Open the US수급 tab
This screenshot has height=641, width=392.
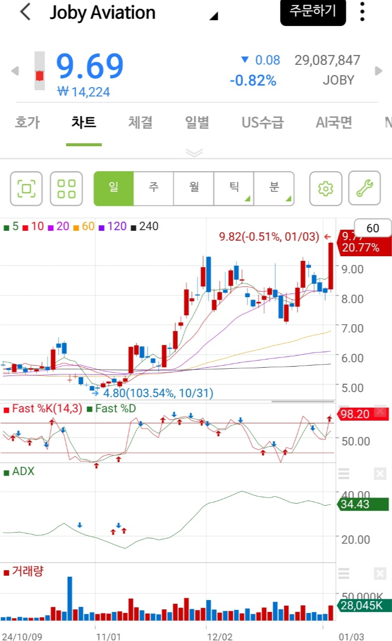[263, 123]
